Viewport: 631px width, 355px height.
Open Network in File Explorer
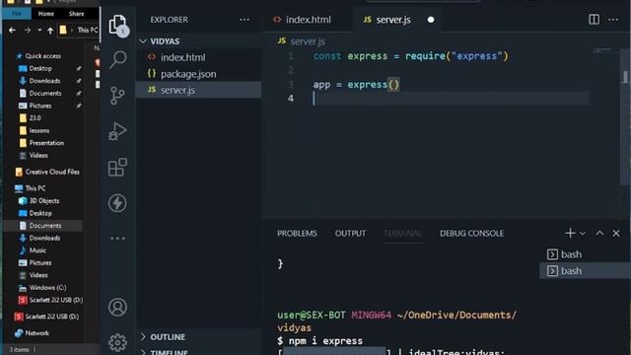37,333
